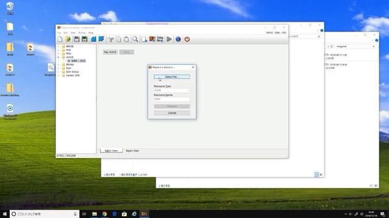Click the blue arrow resource icon beside the house
The width and height of the screenshot is (389, 218).
(102, 39)
